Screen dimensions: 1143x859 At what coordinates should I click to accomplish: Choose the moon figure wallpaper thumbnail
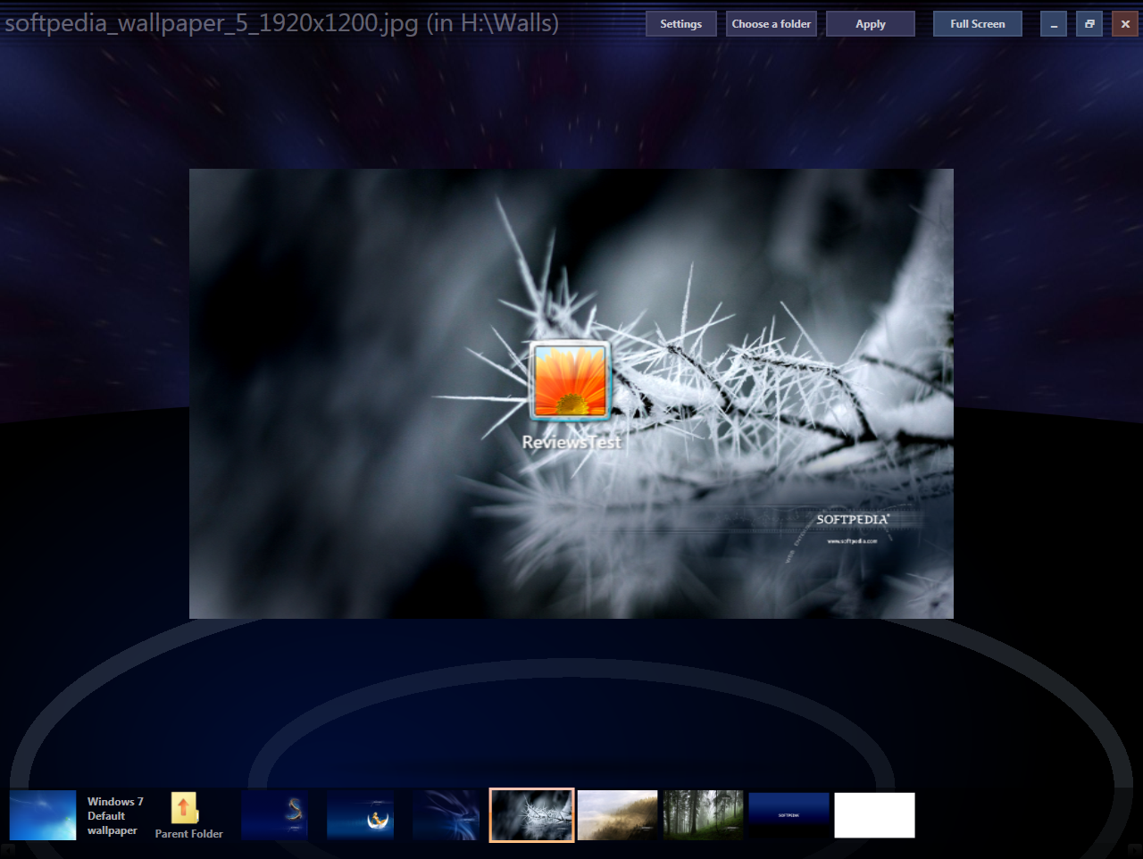click(x=361, y=815)
